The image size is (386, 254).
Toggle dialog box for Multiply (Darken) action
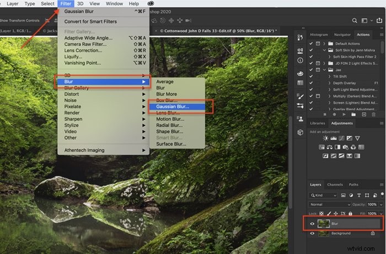[318, 96]
